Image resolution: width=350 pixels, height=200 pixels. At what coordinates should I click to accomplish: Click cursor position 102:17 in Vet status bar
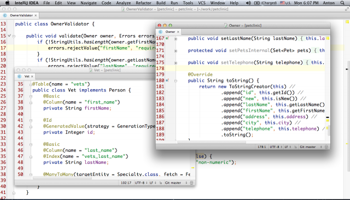pos(126,183)
